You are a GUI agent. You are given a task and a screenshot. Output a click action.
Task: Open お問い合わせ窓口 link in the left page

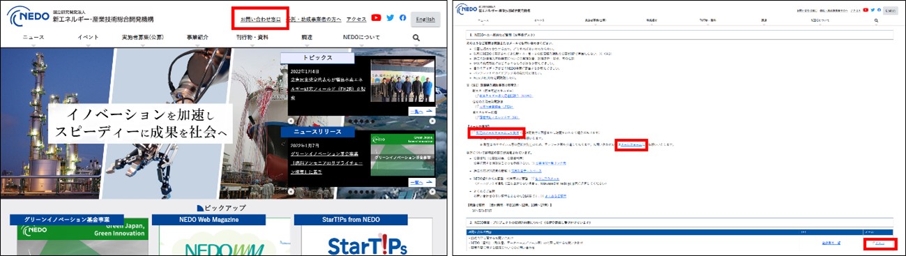click(x=260, y=19)
